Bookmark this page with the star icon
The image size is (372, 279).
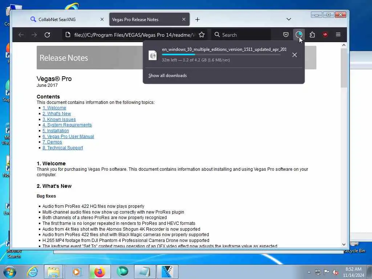tap(202, 35)
